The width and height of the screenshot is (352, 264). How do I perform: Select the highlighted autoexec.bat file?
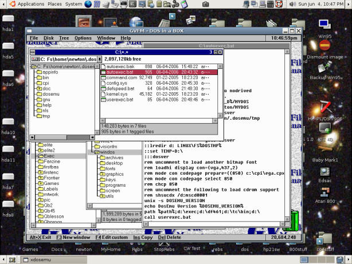pos(159,72)
